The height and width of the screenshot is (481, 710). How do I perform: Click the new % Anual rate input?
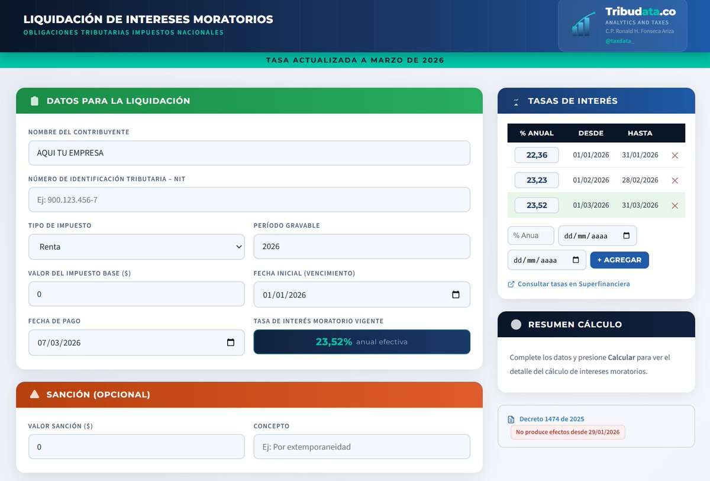click(x=531, y=235)
